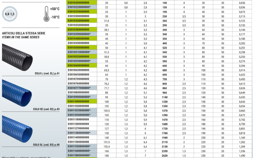
Task: Click the -10°C minimum temperature label
Action: 55,17
